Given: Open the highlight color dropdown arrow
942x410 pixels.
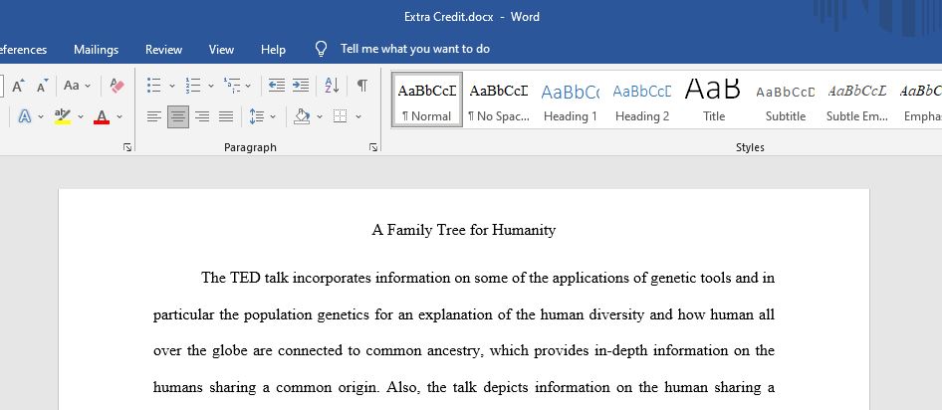Looking at the screenshot, I should pos(81,116).
